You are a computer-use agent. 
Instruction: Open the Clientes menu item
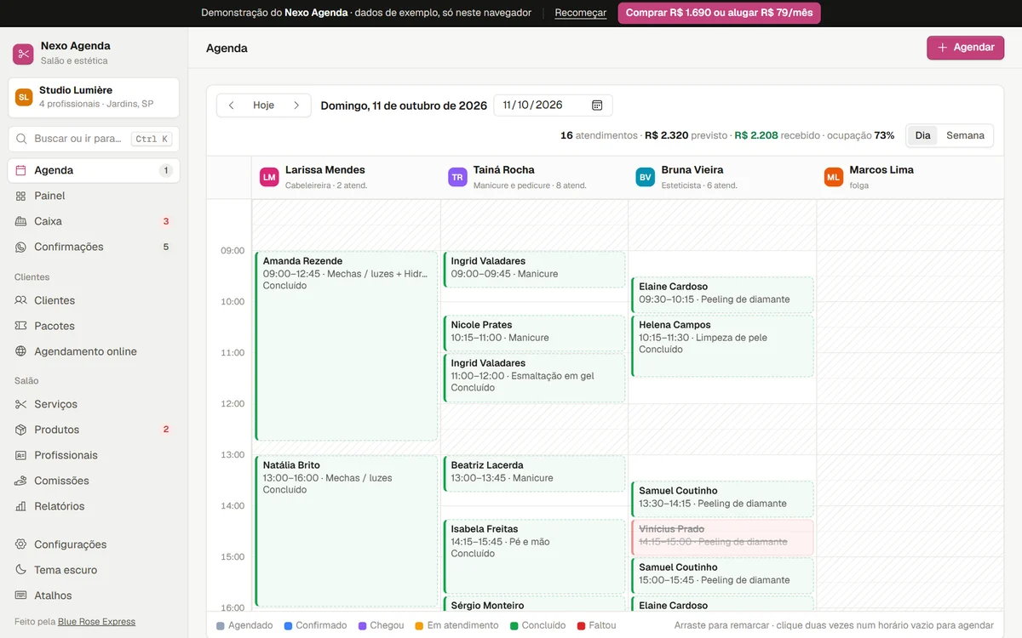coord(94,300)
